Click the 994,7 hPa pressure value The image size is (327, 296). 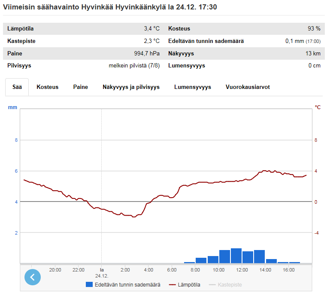[x=147, y=54]
